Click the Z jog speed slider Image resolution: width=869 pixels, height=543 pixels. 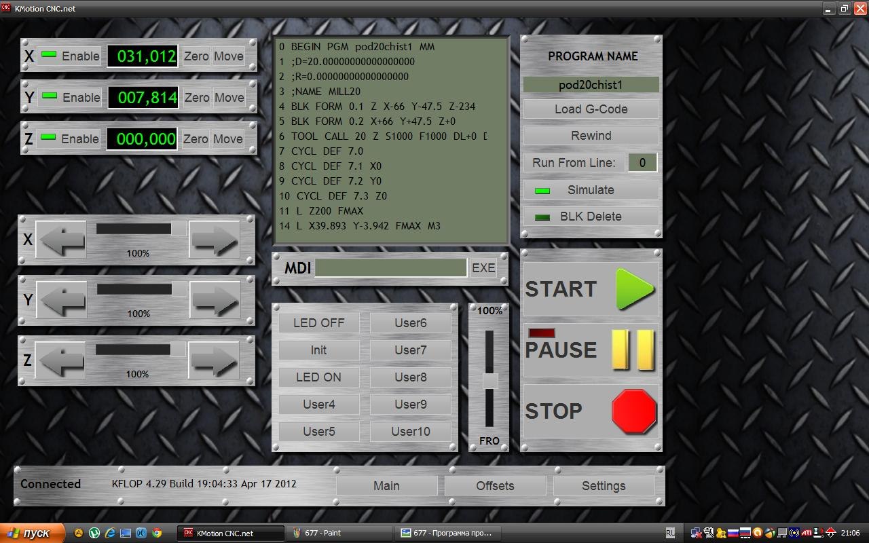[x=141, y=350]
